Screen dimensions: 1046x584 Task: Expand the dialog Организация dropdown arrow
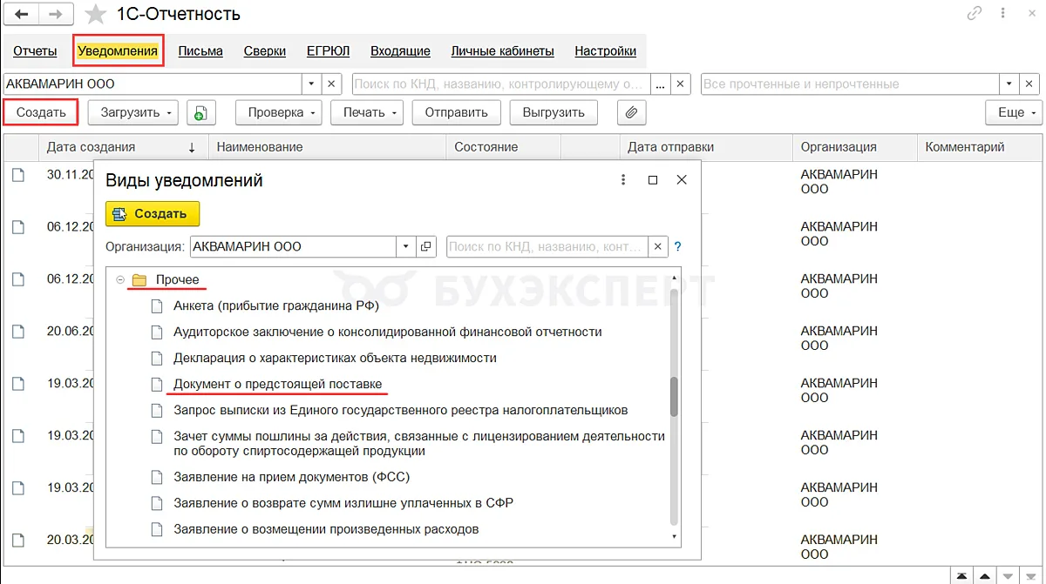[406, 246]
